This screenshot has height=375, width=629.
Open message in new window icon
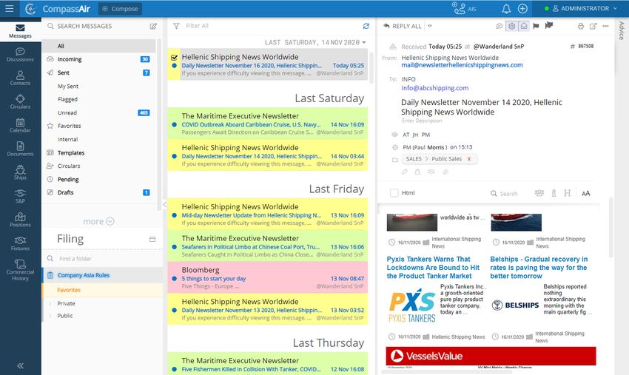tap(593, 26)
